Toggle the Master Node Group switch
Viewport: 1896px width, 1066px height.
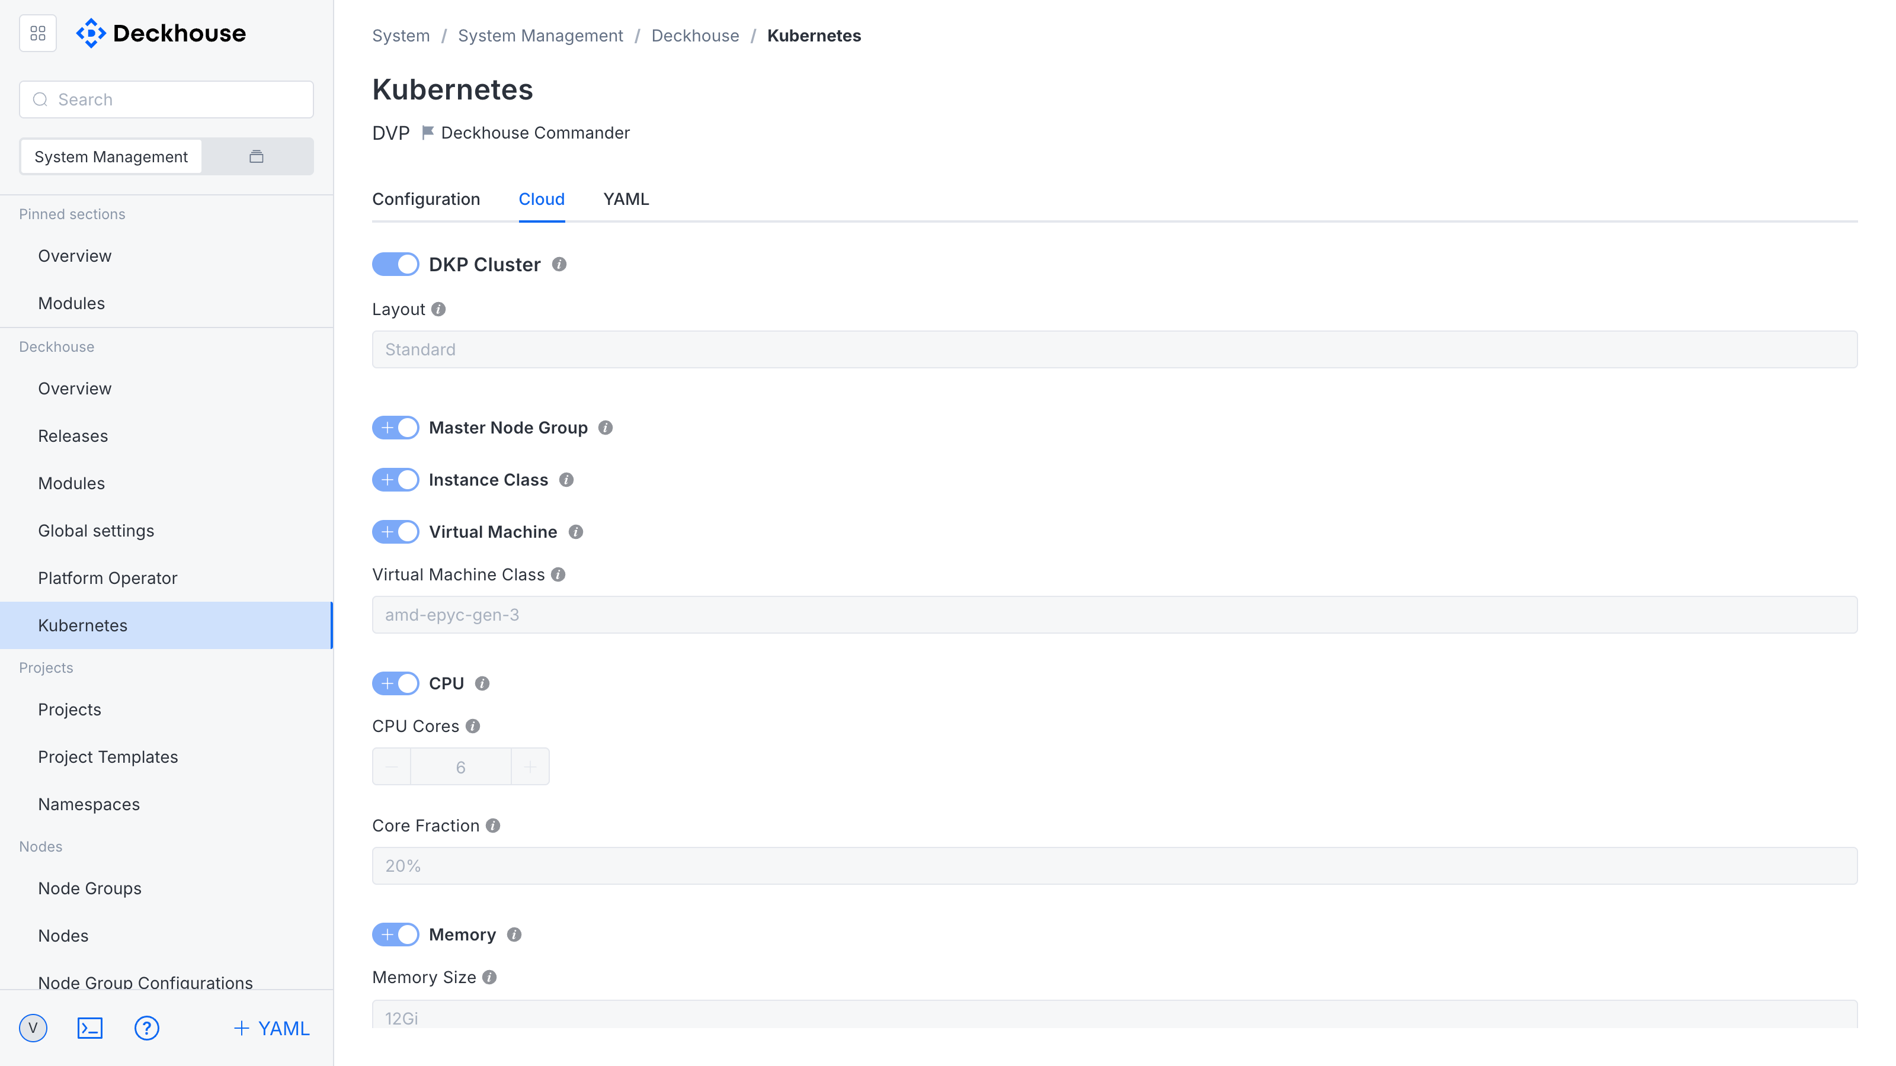(x=395, y=428)
